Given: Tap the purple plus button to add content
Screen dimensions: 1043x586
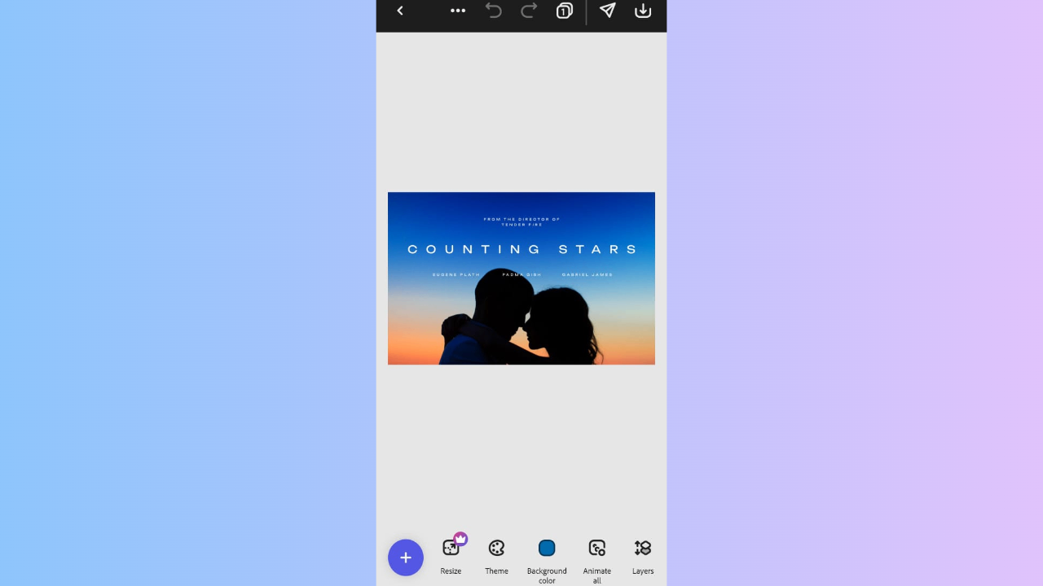Looking at the screenshot, I should coord(406,558).
